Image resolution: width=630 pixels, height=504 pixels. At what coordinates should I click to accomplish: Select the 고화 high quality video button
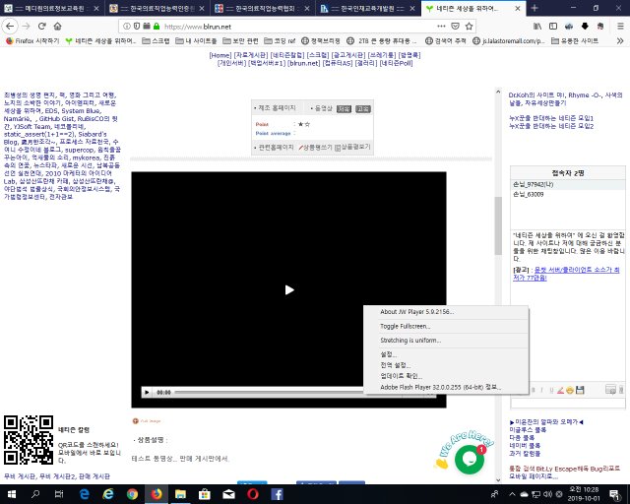363,109
